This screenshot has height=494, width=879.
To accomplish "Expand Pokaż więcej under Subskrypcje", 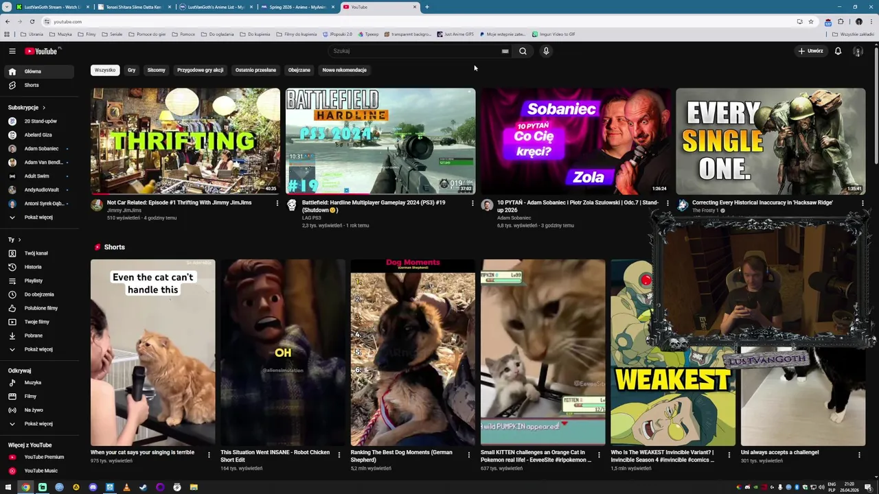I will click(x=39, y=217).
